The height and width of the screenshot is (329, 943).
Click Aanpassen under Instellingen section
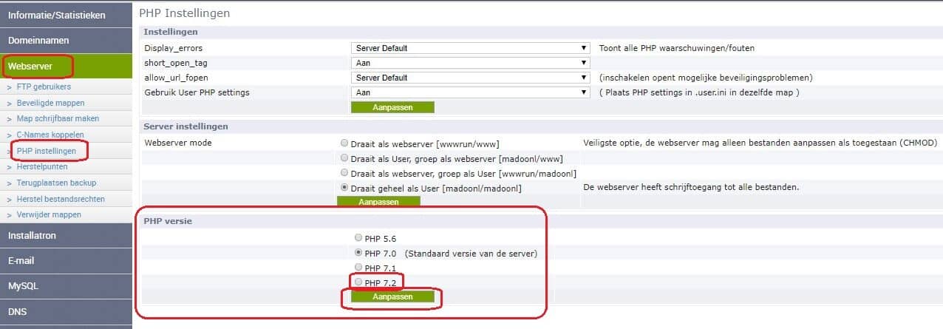tap(392, 107)
